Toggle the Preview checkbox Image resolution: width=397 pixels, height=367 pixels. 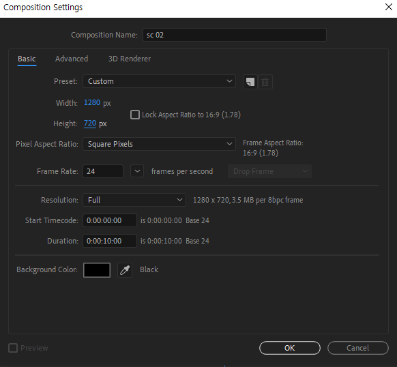coord(13,348)
